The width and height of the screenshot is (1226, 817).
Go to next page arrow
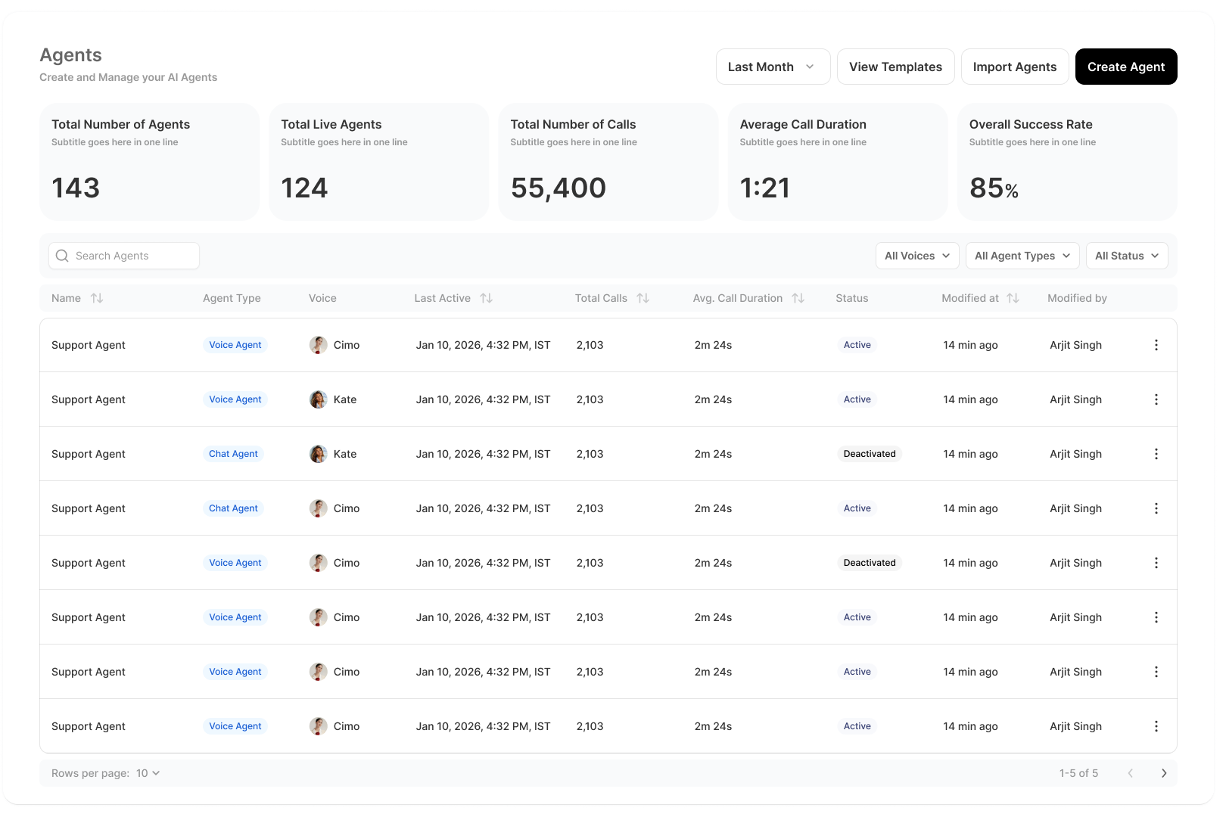[x=1164, y=773]
